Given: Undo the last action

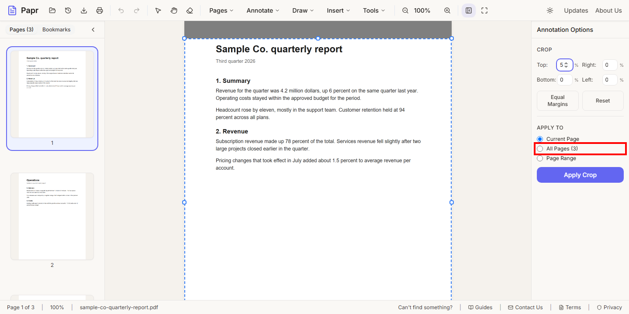Looking at the screenshot, I should point(121,10).
